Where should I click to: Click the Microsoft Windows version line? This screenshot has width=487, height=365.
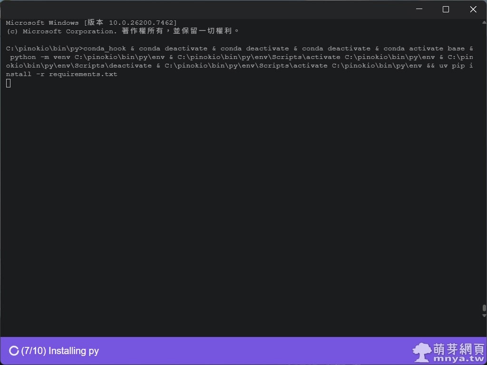coord(91,23)
